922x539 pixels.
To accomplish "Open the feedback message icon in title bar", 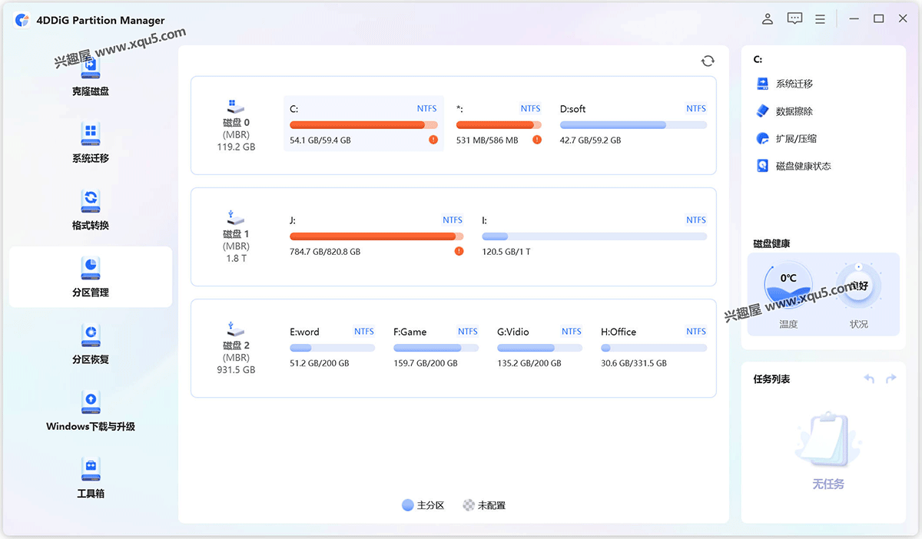I will tap(794, 18).
